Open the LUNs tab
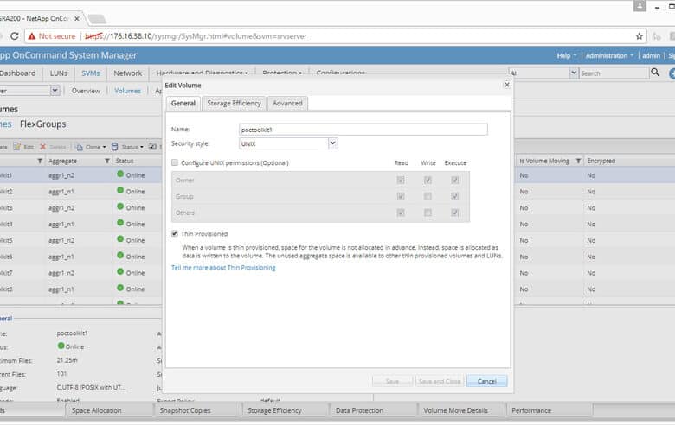 pyautogui.click(x=59, y=73)
